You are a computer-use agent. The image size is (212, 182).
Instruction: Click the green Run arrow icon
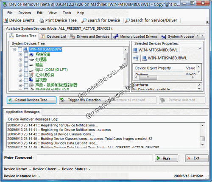(x=159, y=158)
